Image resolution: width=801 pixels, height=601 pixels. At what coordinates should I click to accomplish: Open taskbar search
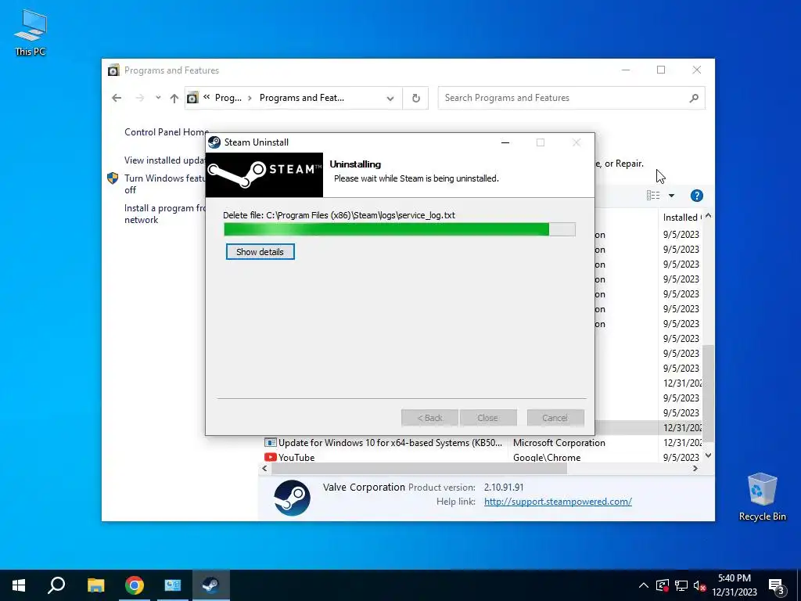tap(56, 585)
